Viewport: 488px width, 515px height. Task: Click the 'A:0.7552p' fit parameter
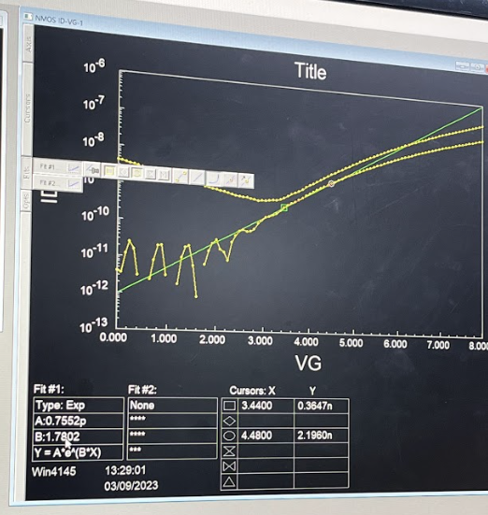61,421
